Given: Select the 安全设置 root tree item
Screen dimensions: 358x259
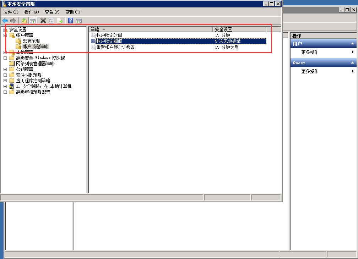Looking at the screenshot, I should click(18, 29).
